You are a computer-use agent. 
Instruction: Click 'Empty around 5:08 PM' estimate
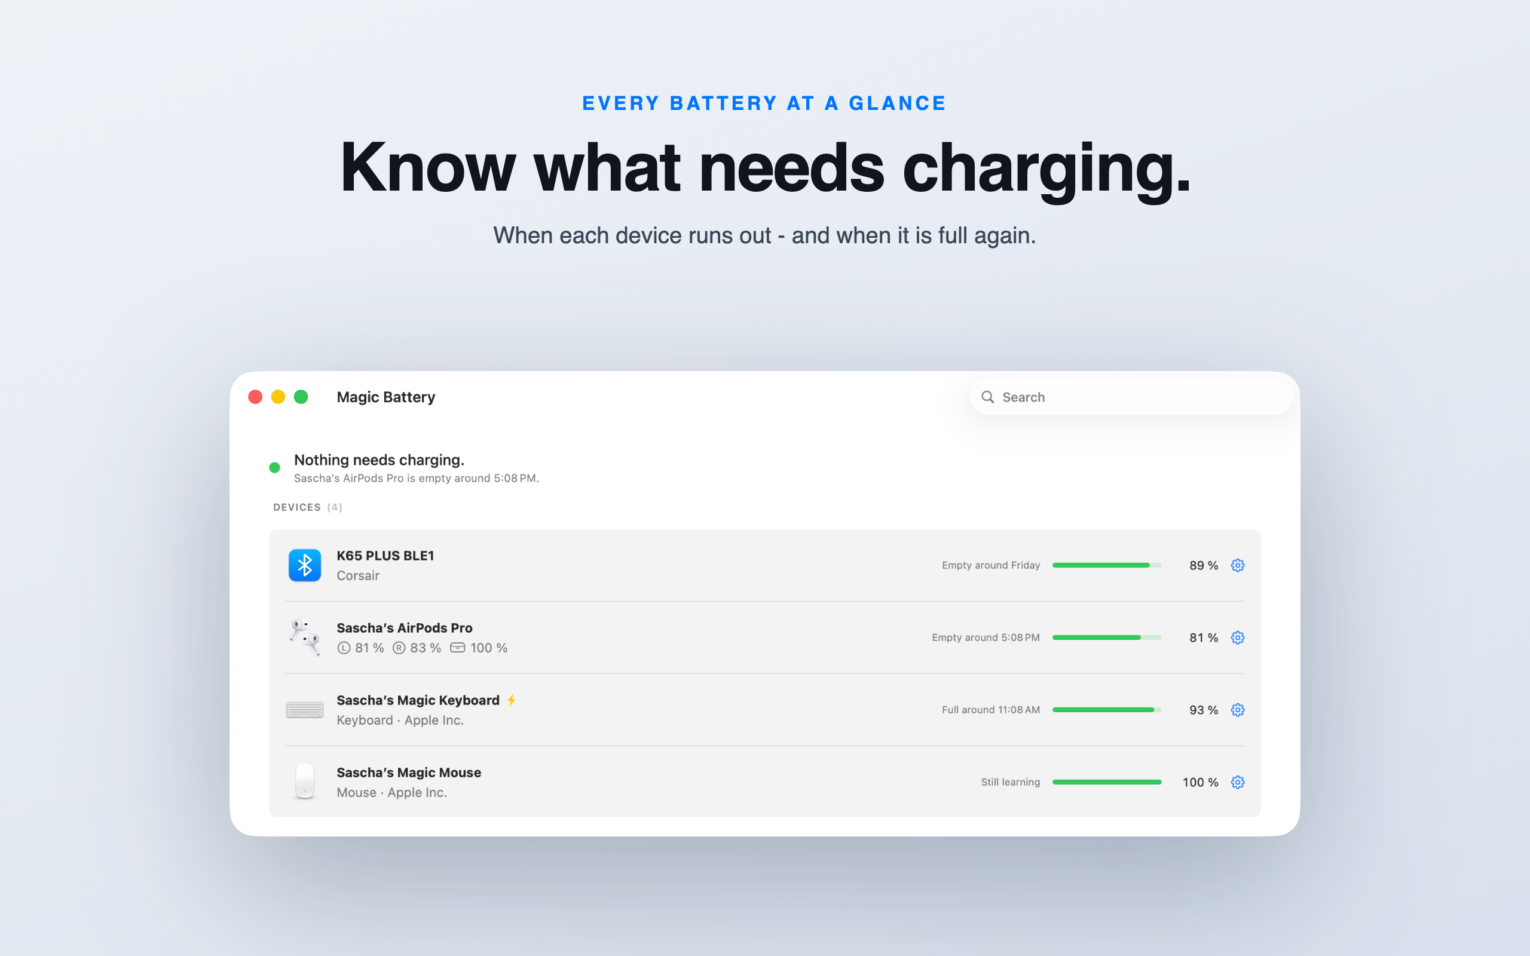(x=986, y=638)
